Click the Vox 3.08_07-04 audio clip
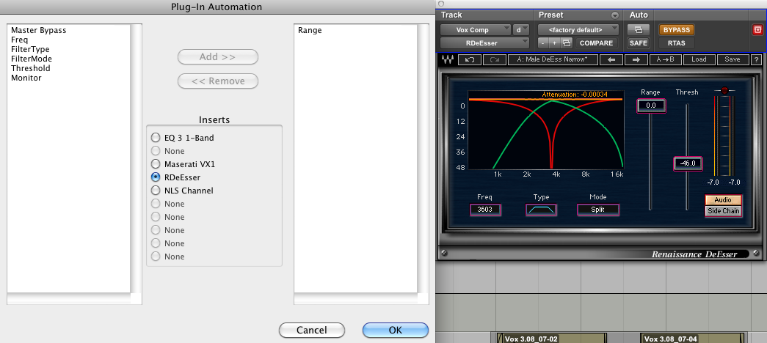Screen dimensions: 767x343 tap(691, 338)
